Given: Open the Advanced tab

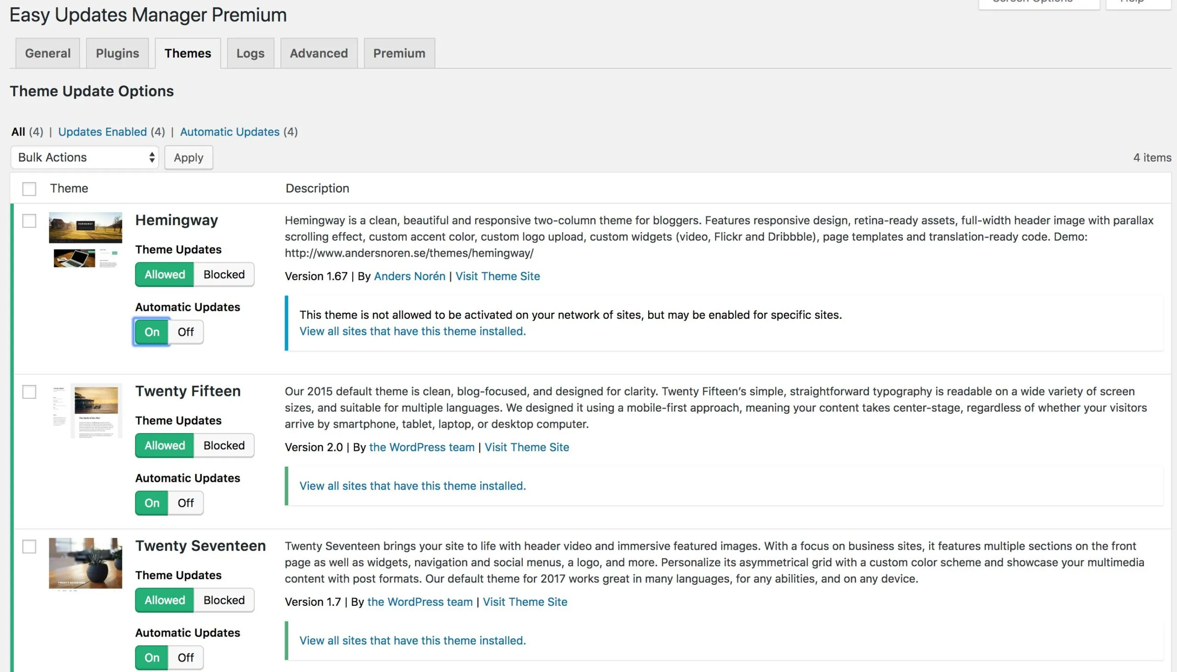Looking at the screenshot, I should 319,53.
